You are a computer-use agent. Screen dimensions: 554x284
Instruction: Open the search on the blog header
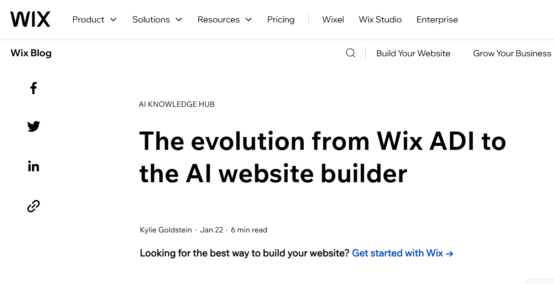point(350,53)
